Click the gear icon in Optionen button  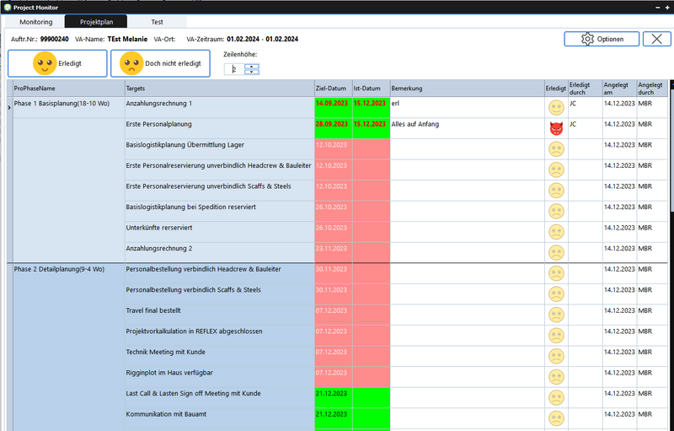click(x=587, y=39)
